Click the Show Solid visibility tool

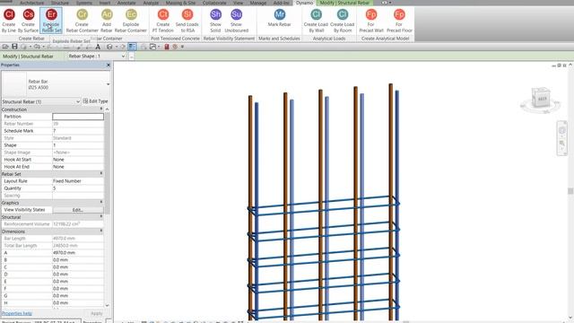click(215, 21)
